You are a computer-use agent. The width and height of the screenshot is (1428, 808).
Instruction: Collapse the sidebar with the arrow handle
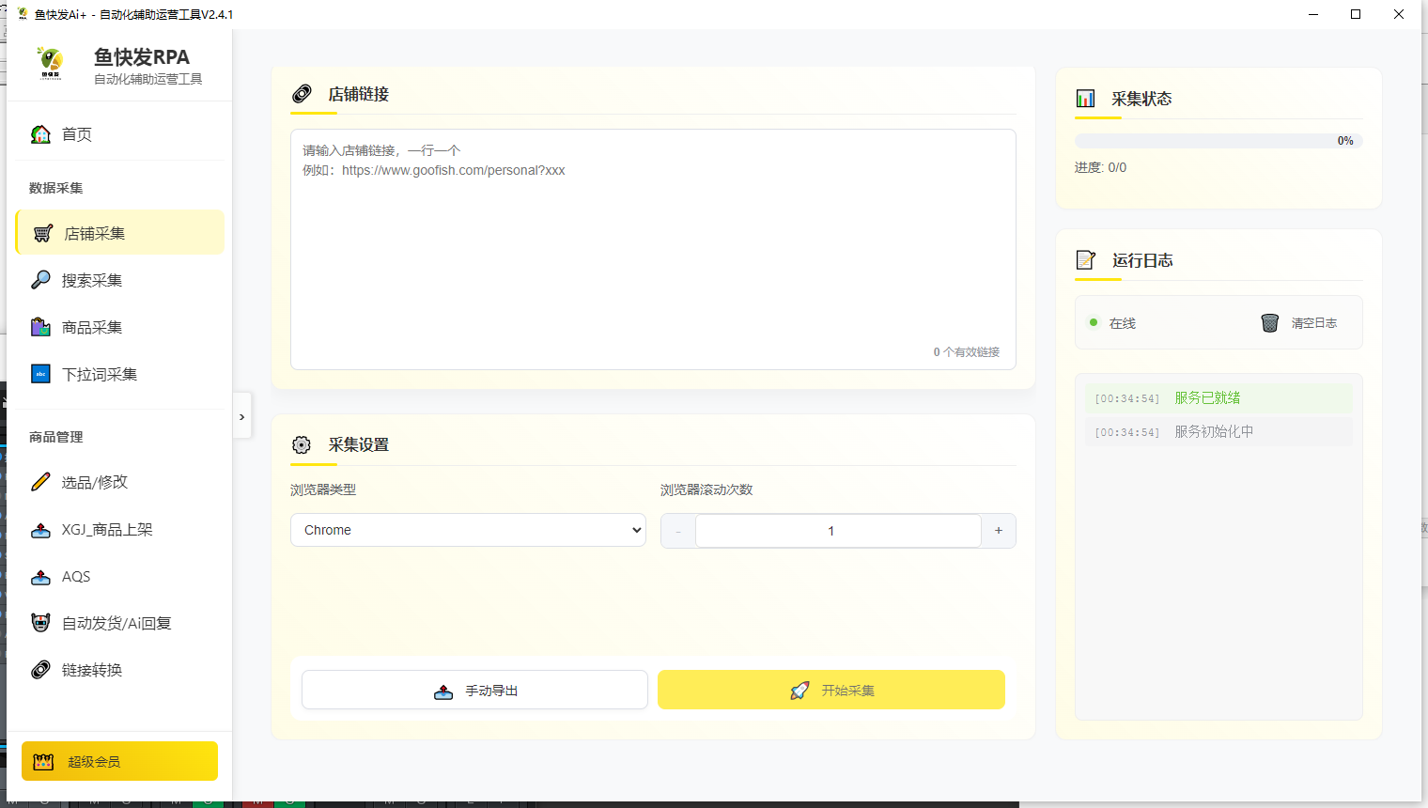242,417
